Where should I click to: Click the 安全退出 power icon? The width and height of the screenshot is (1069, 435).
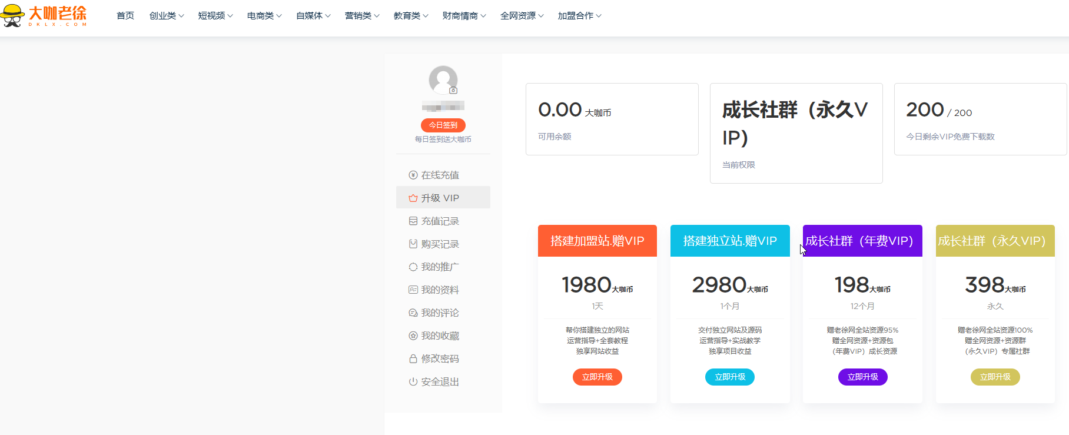413,381
